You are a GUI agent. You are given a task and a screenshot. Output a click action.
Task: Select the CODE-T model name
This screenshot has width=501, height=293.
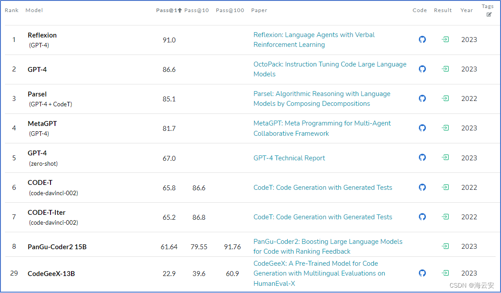point(40,183)
